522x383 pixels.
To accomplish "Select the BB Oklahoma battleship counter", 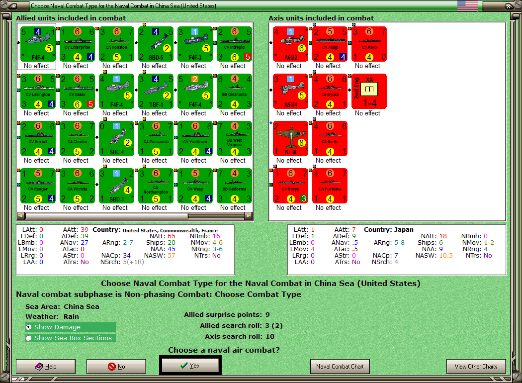I will click(234, 91).
